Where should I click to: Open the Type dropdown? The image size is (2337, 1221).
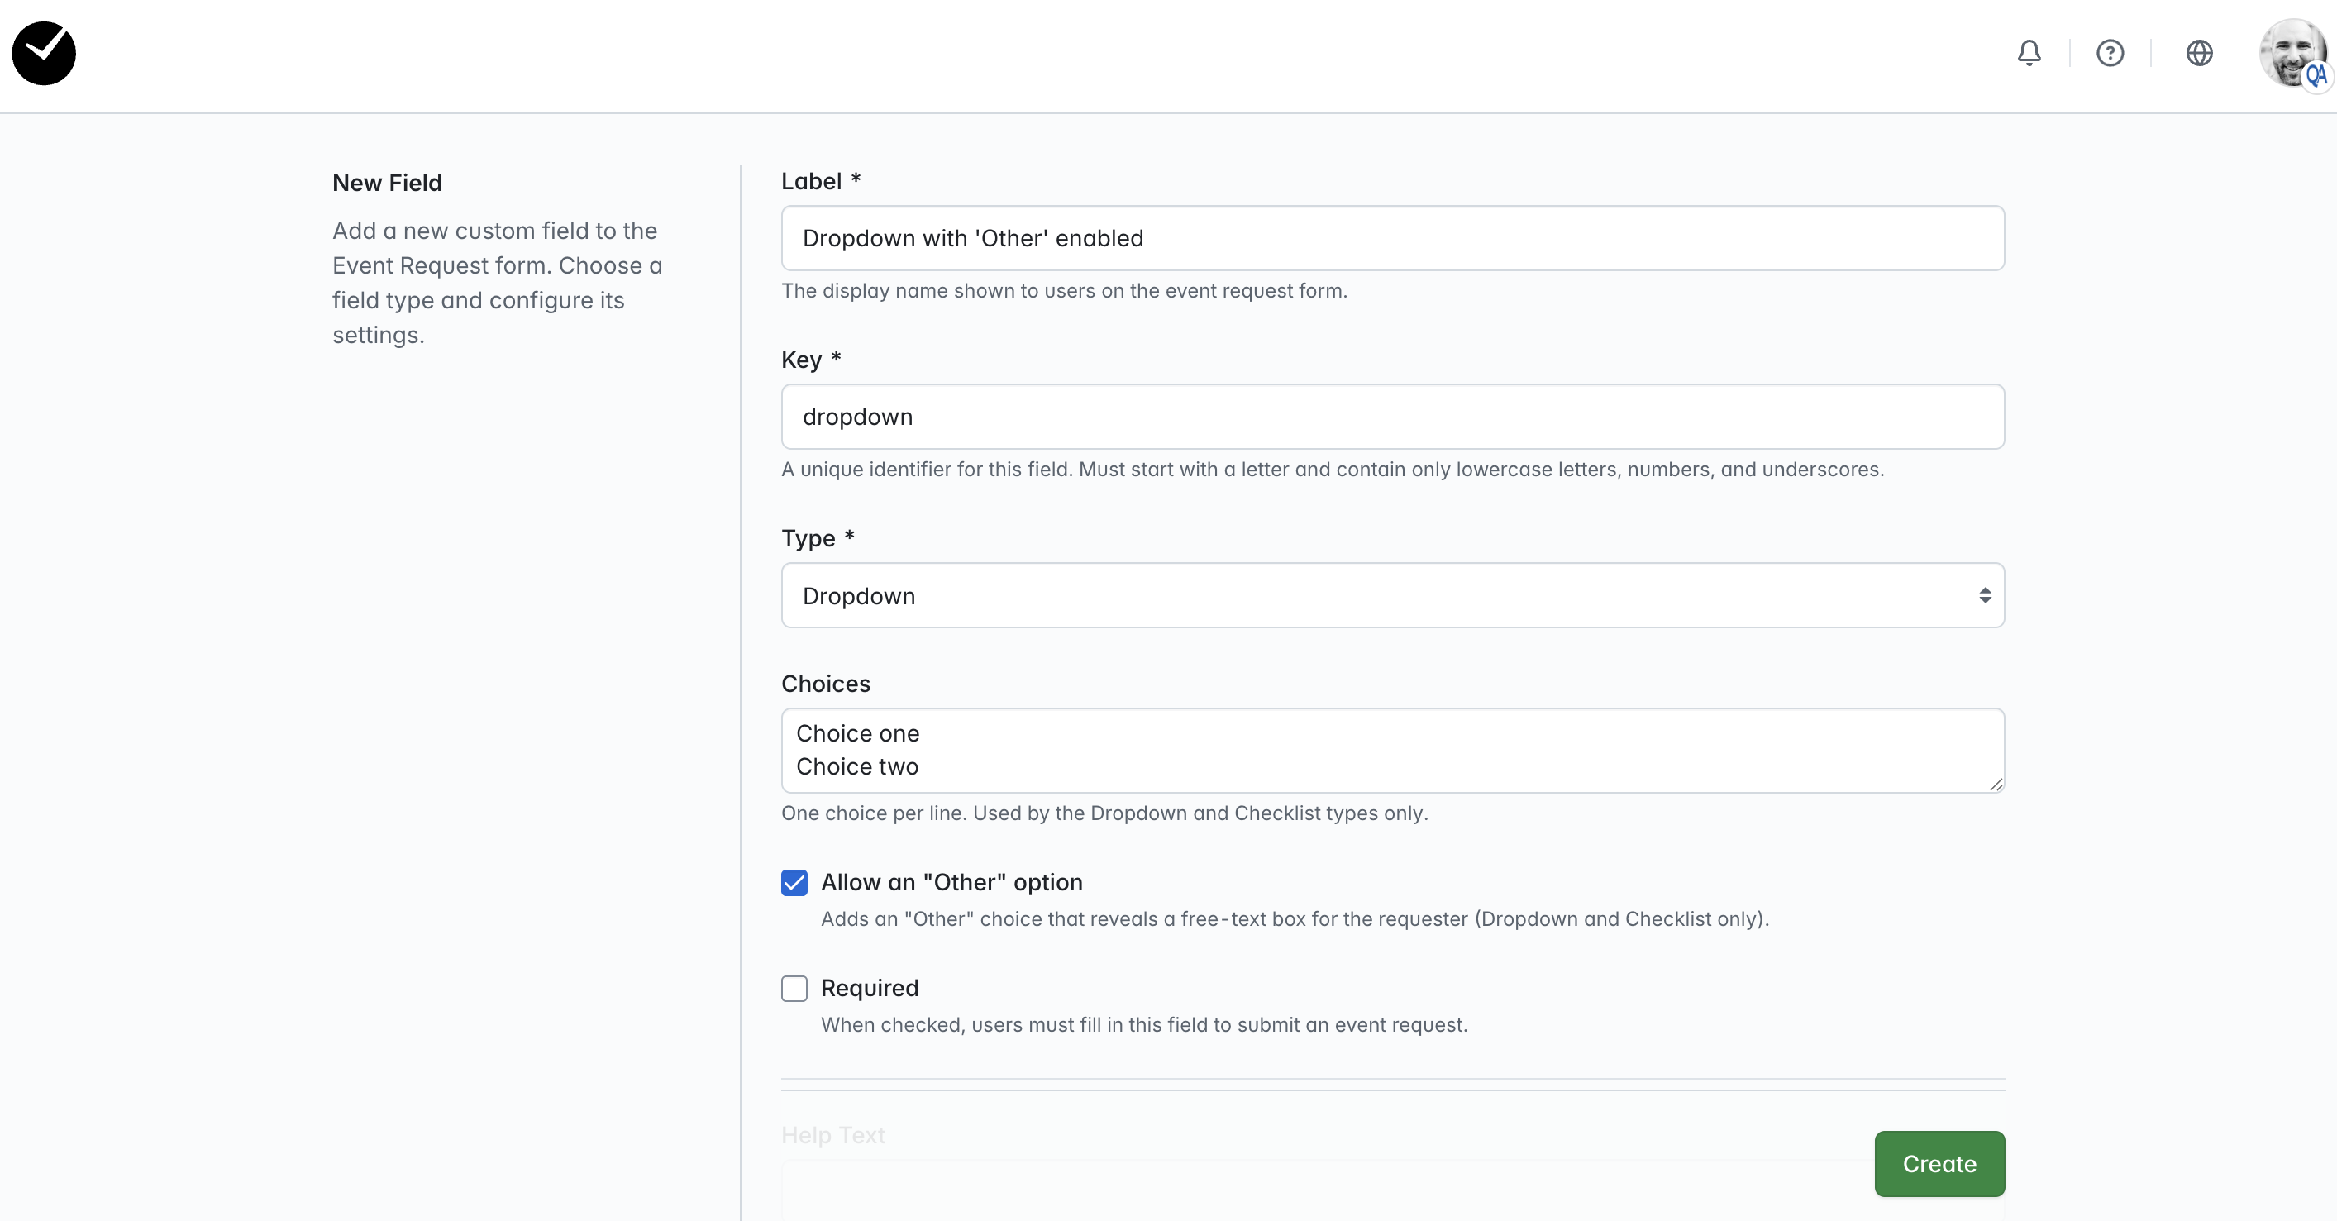1393,596
